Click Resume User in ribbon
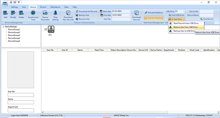The image size is (220, 118). (x=83, y=19)
